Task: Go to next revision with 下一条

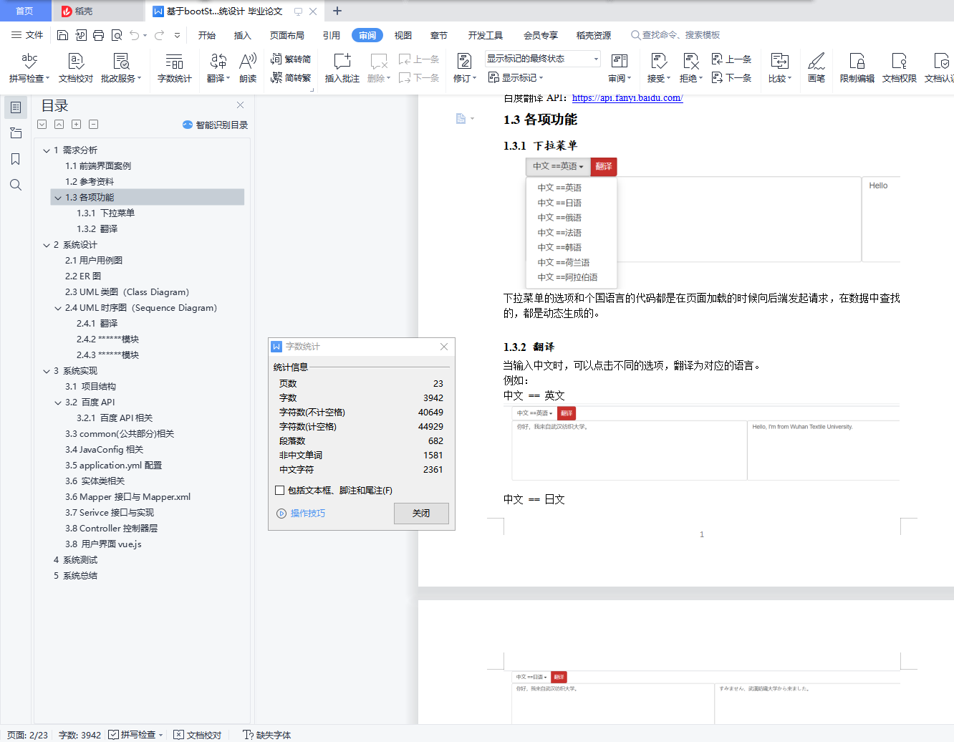Action: (731, 77)
